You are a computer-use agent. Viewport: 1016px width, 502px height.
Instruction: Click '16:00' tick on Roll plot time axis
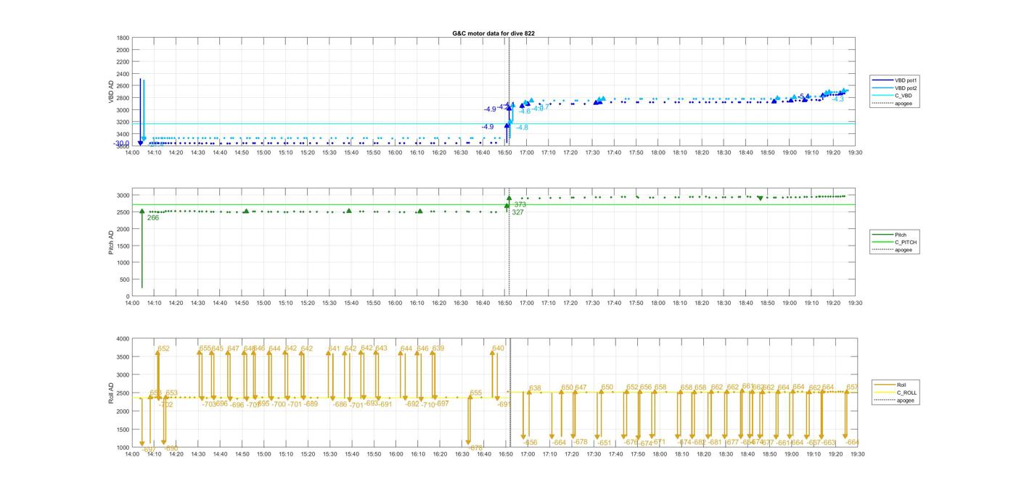click(396, 454)
